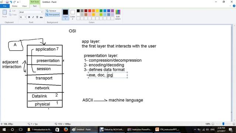Screen dimensions: 236x133
Task: Click the zoom in plus button
Action: (234, 124)
